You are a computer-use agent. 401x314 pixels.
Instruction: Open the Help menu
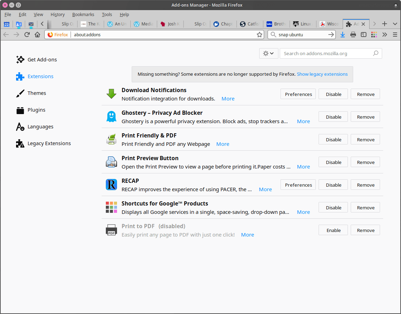(x=124, y=15)
